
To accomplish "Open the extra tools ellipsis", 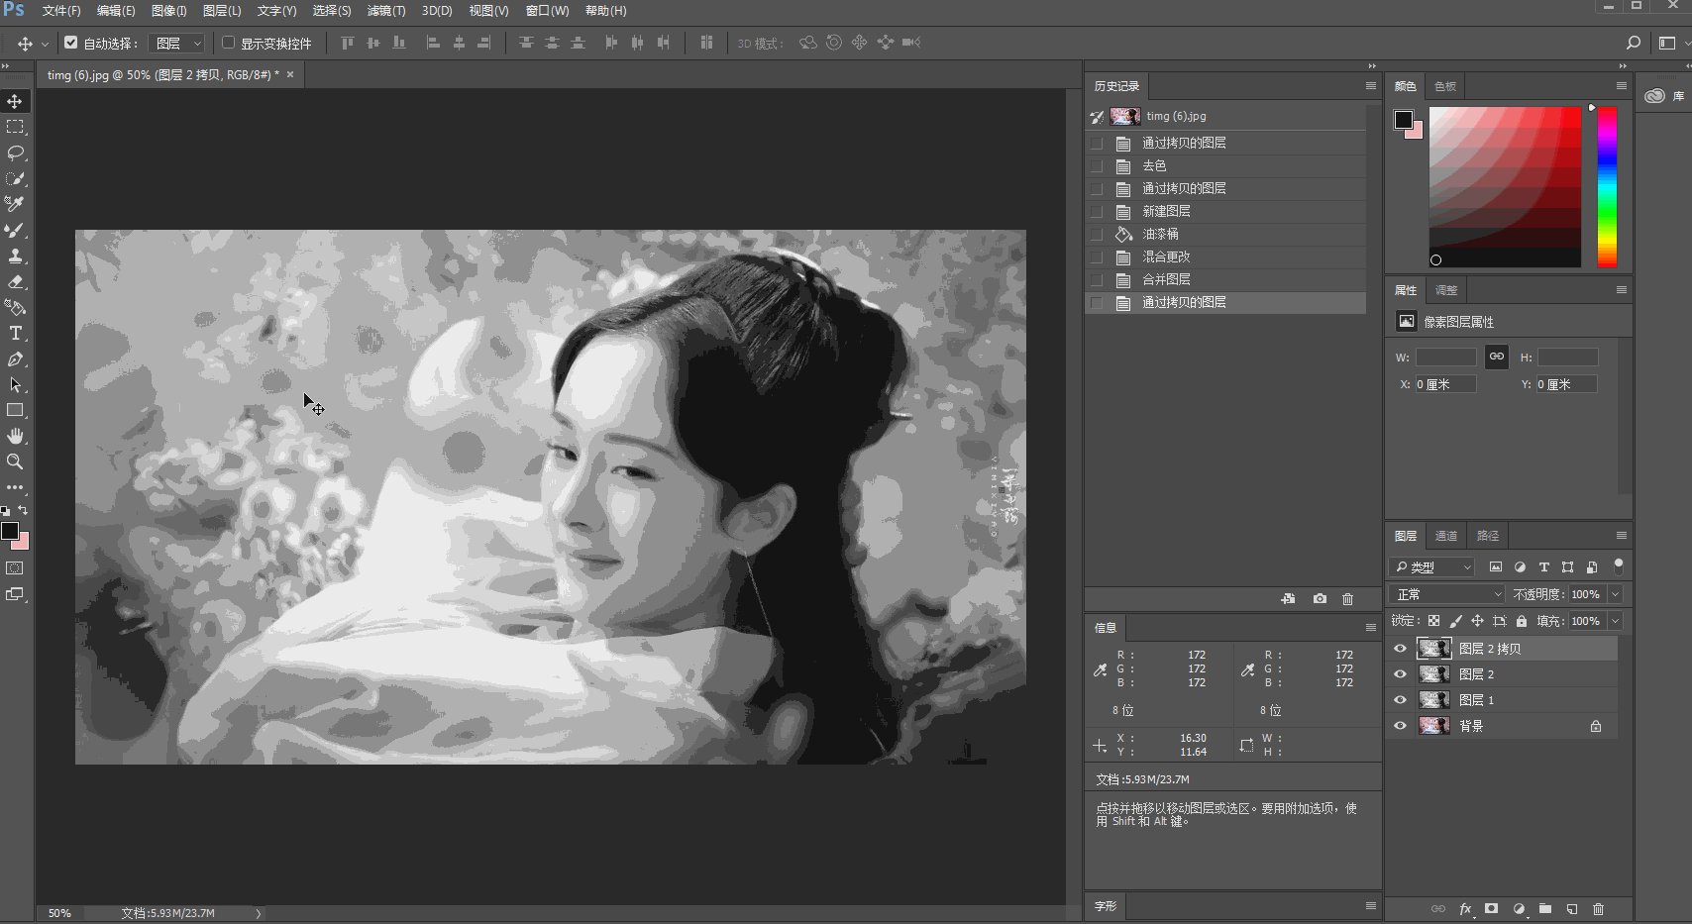I will [x=15, y=487].
